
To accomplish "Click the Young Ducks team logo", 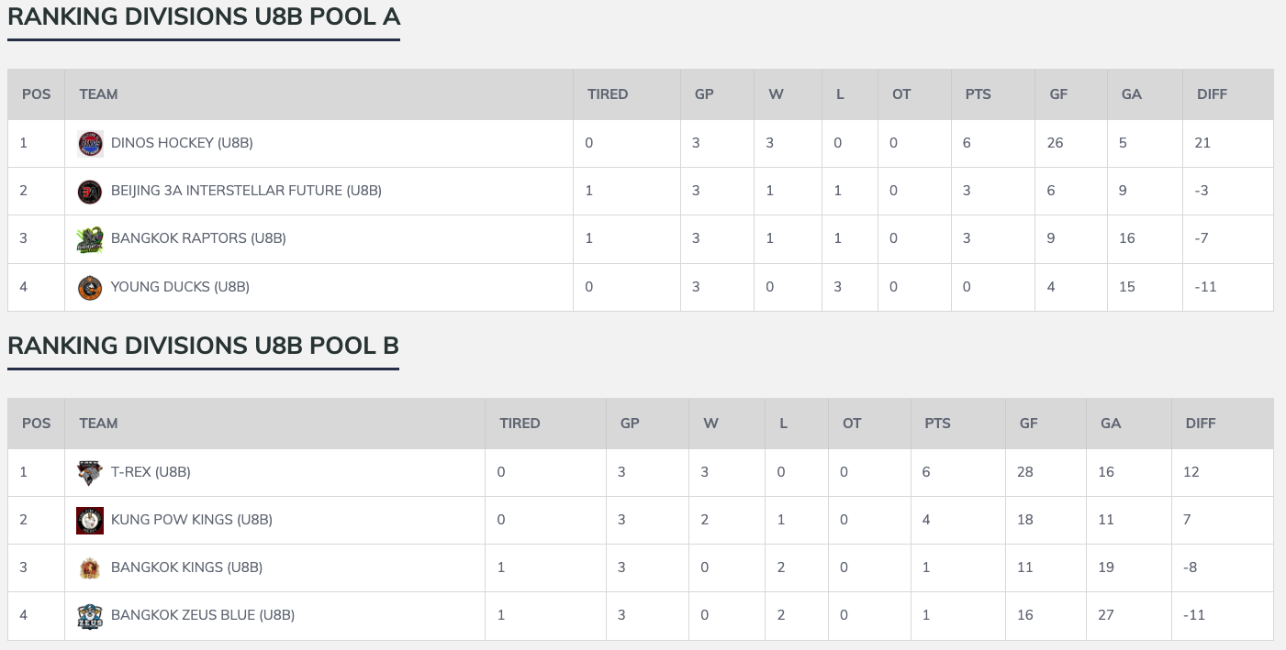I will pos(90,287).
